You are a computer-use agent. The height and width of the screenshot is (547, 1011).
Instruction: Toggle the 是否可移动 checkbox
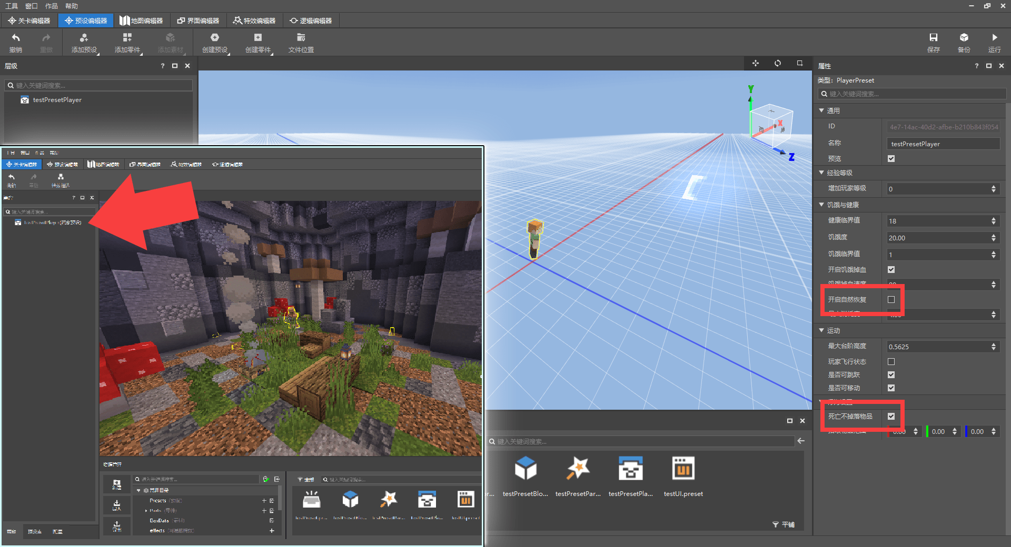pos(891,388)
